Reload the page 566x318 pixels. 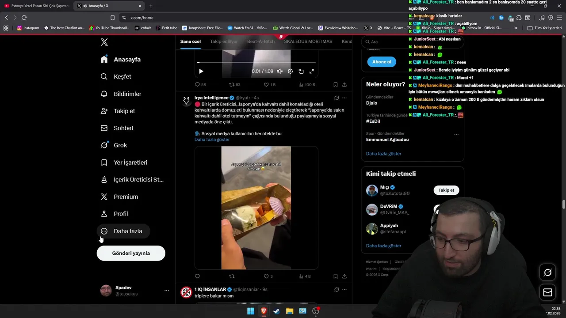click(x=24, y=18)
